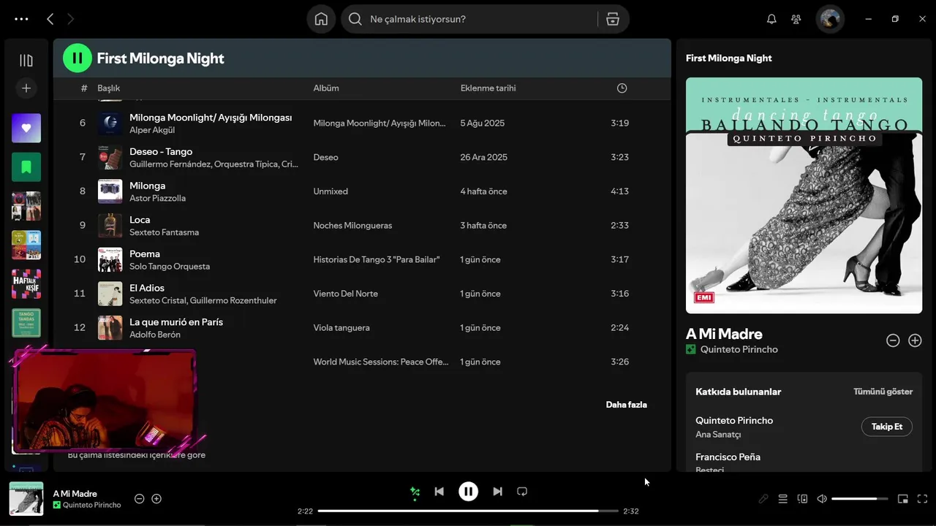Click plus icon next to bottom 'A Mi Madre'

click(156, 499)
